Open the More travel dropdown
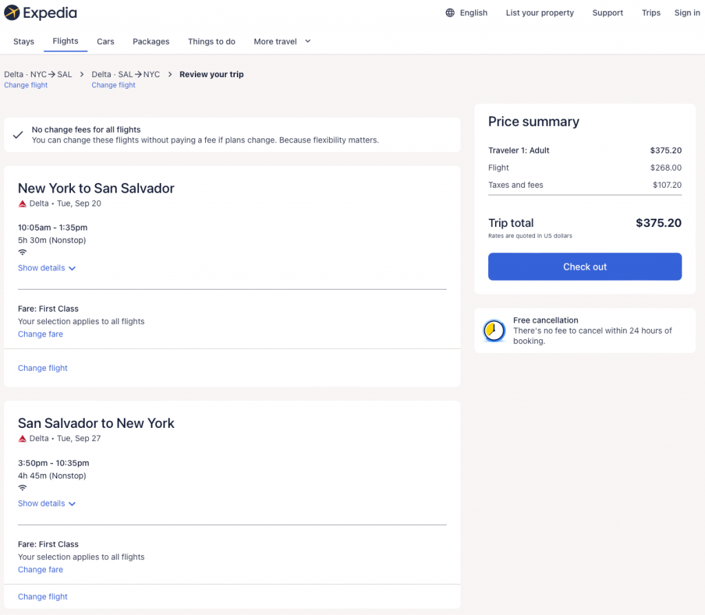The image size is (705, 615). coord(282,41)
